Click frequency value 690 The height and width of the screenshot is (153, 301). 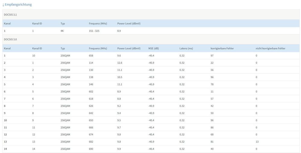[91, 149]
